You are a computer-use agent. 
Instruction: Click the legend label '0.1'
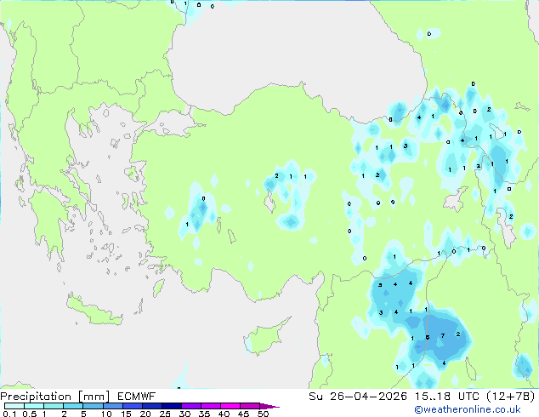tap(9, 414)
